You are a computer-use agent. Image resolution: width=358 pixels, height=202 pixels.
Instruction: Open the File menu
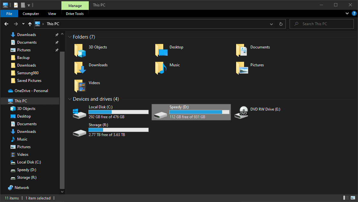click(x=9, y=14)
